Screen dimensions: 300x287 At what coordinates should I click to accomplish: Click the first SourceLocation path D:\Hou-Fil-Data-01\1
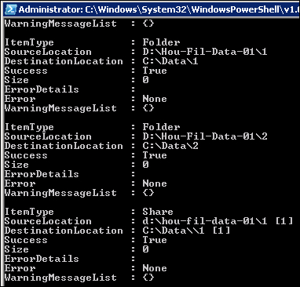coord(205,52)
